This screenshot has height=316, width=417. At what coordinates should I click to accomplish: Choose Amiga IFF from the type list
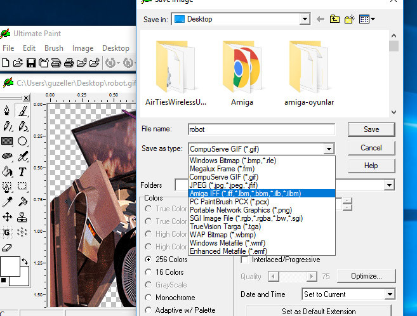point(261,193)
